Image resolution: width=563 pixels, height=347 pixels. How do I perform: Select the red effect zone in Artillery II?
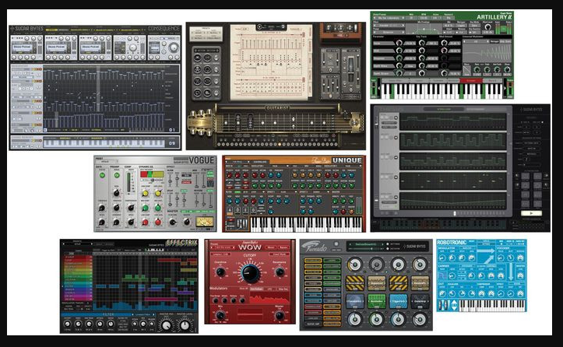point(470,81)
